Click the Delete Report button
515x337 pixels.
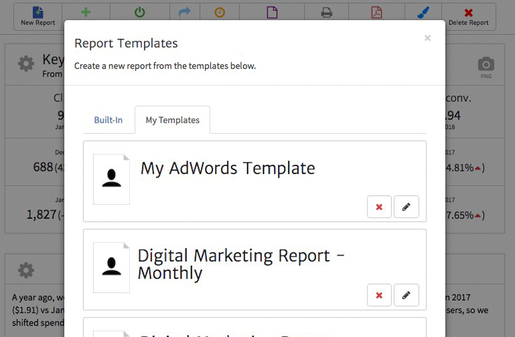468,17
